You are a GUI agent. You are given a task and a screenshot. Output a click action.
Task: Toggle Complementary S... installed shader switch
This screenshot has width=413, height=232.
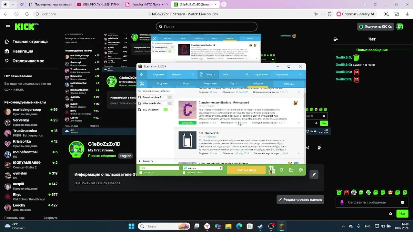pos(167,97)
